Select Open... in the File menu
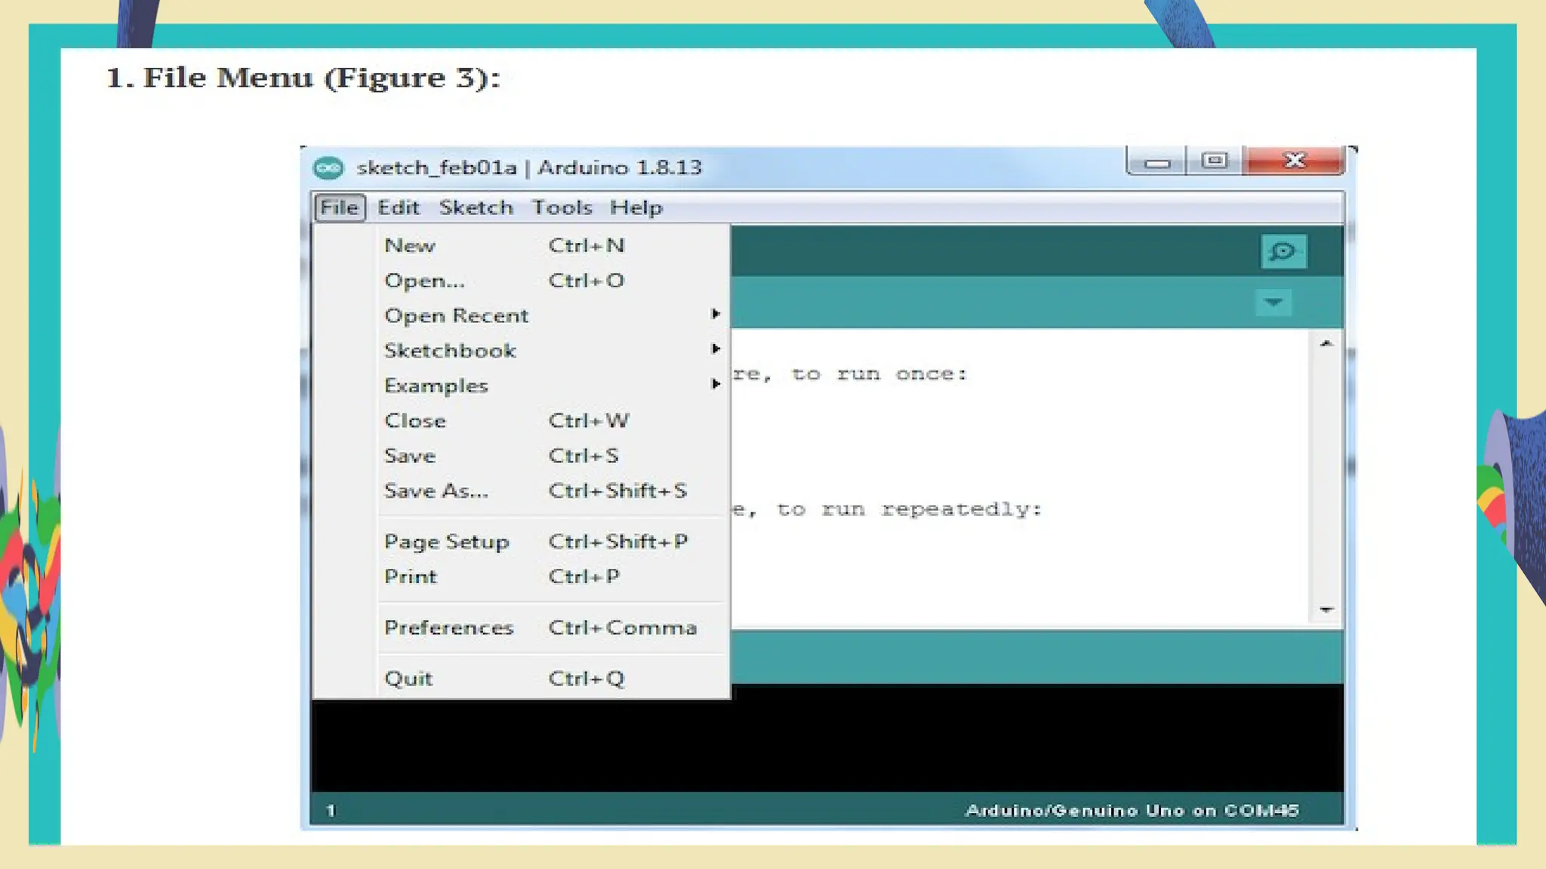This screenshot has width=1546, height=869. (424, 281)
